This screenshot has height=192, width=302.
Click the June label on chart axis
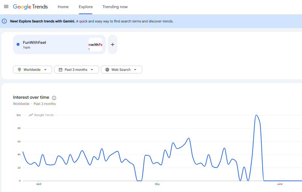click(280, 184)
